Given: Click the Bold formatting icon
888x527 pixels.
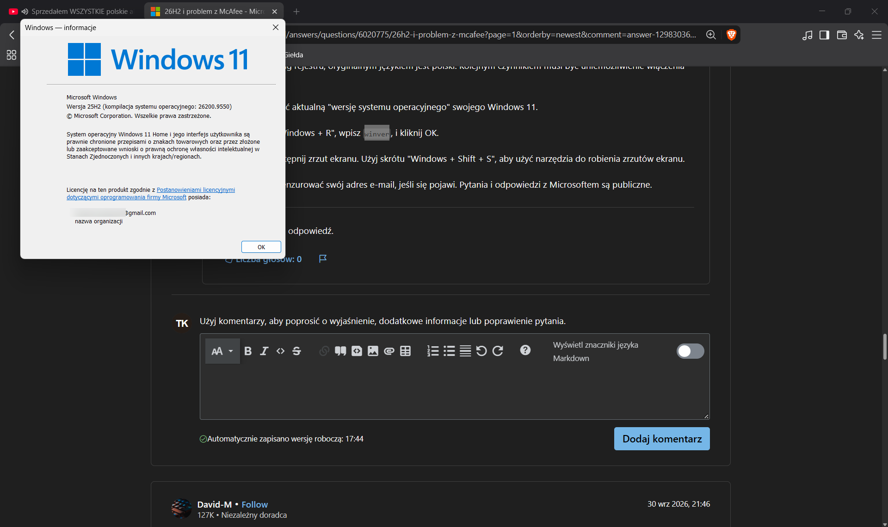Looking at the screenshot, I should (x=248, y=351).
